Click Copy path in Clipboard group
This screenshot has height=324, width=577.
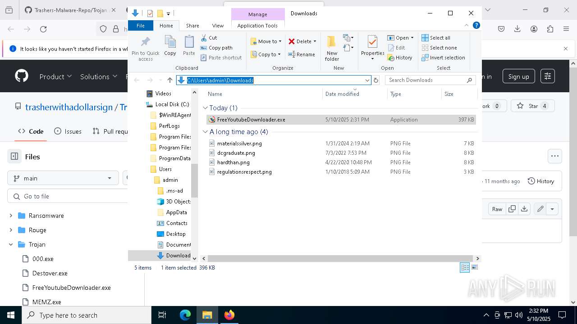click(216, 48)
